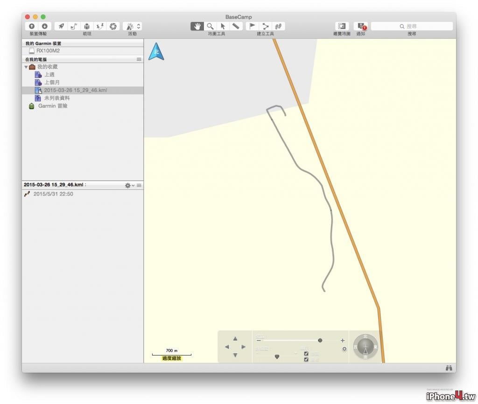Click the blue north arrow indicator

pyautogui.click(x=156, y=51)
